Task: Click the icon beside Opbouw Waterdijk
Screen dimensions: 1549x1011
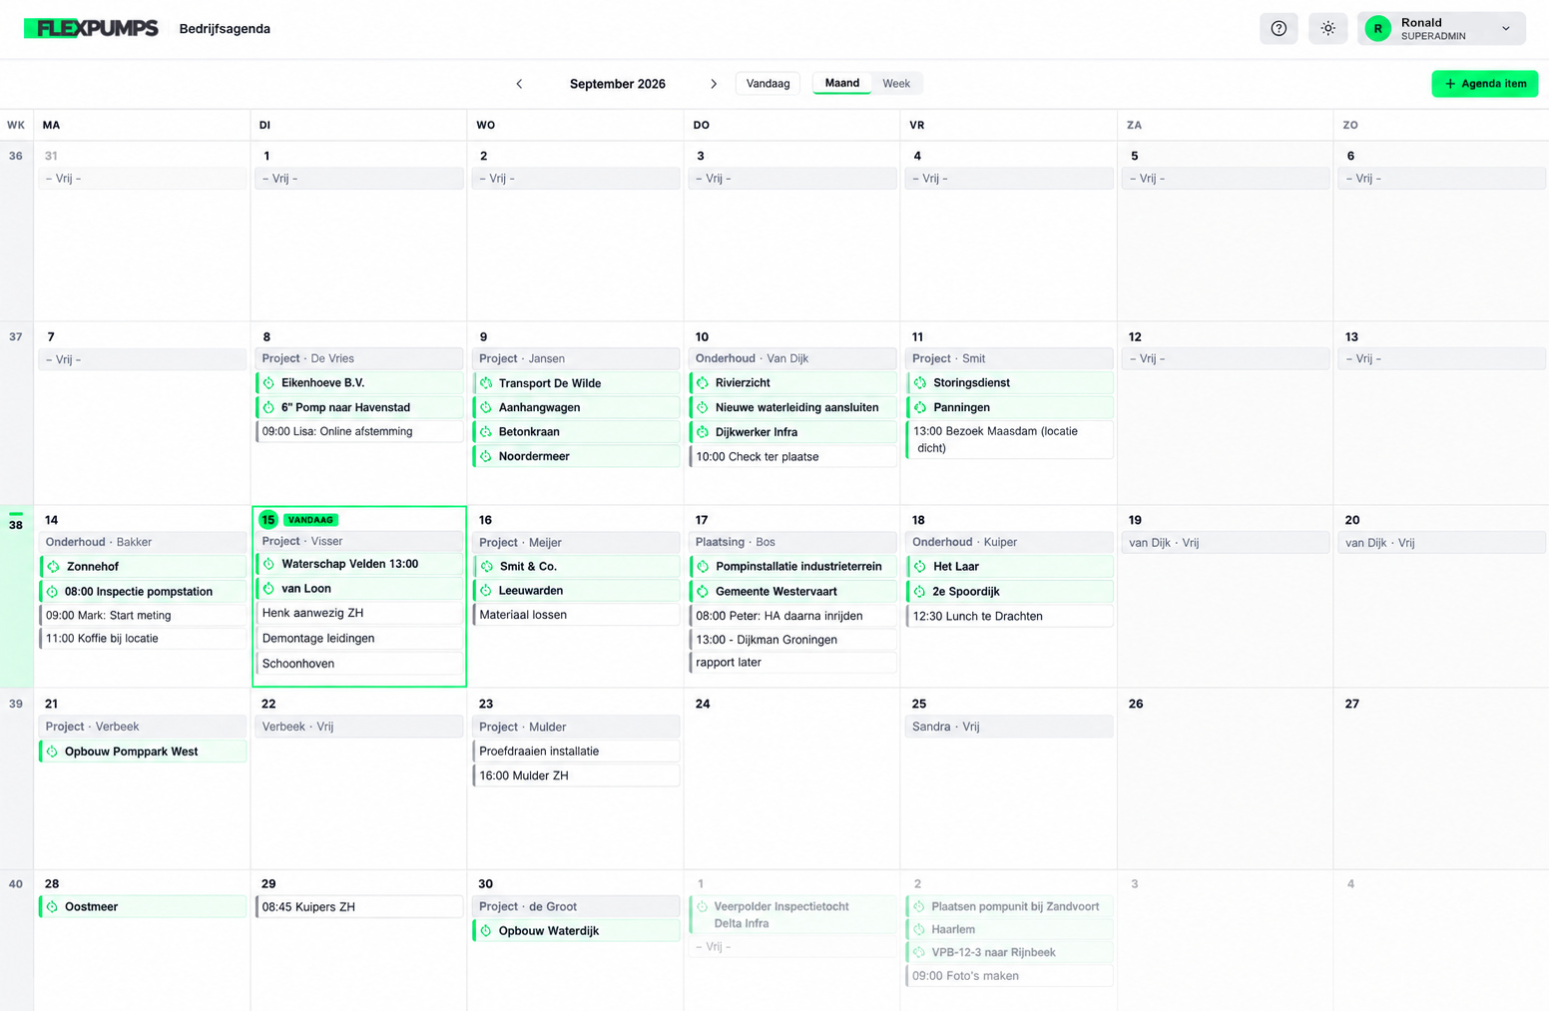Action: [486, 931]
